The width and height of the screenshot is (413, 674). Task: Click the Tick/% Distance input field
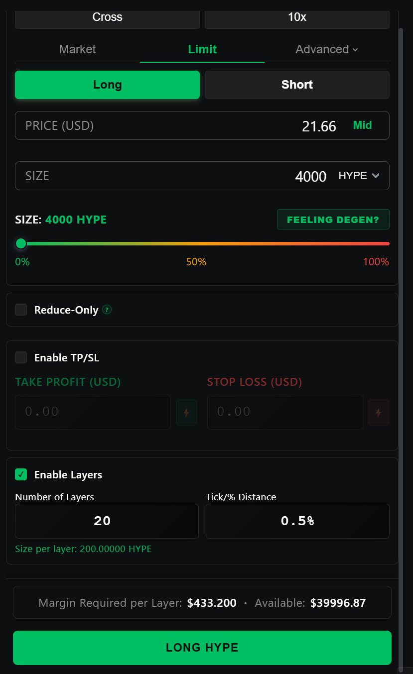(x=297, y=521)
